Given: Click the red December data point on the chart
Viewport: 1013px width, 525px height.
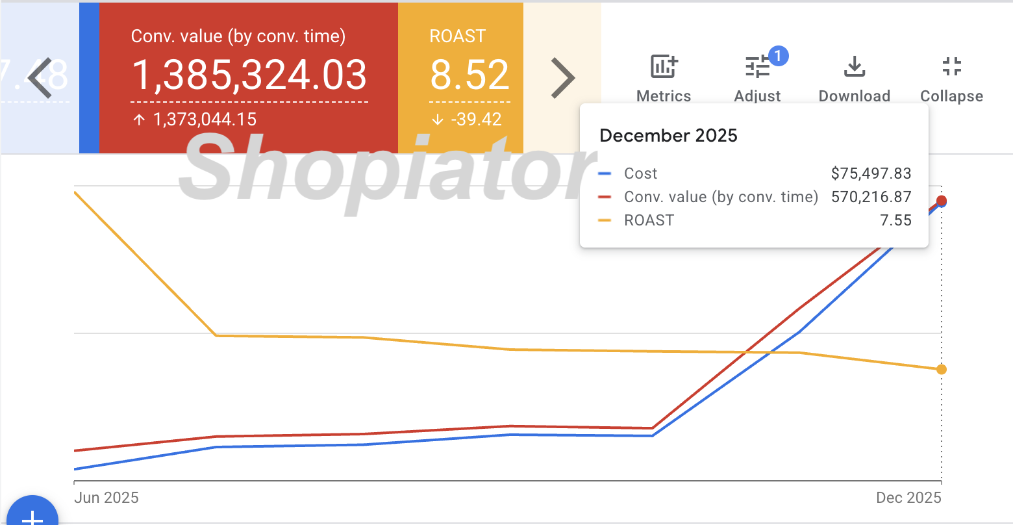Looking at the screenshot, I should 941,201.
